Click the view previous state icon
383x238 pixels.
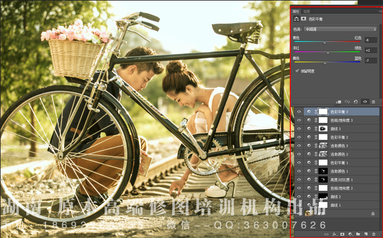pyautogui.click(x=347, y=102)
